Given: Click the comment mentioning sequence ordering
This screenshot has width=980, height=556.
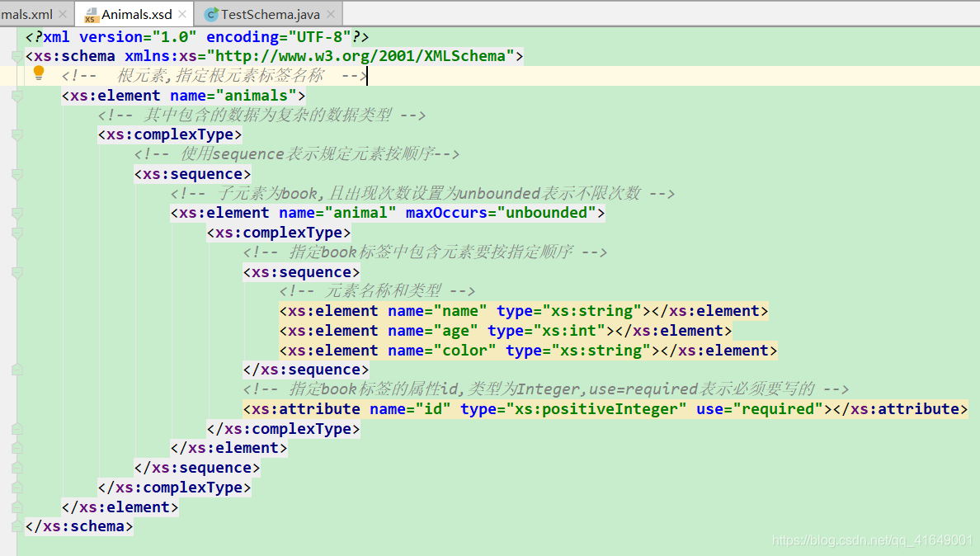Looking at the screenshot, I should [297, 154].
